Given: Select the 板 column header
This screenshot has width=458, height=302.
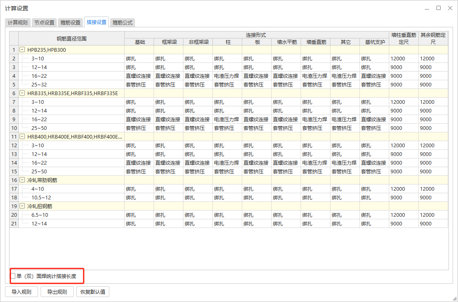Looking at the screenshot, I should pos(257,42).
